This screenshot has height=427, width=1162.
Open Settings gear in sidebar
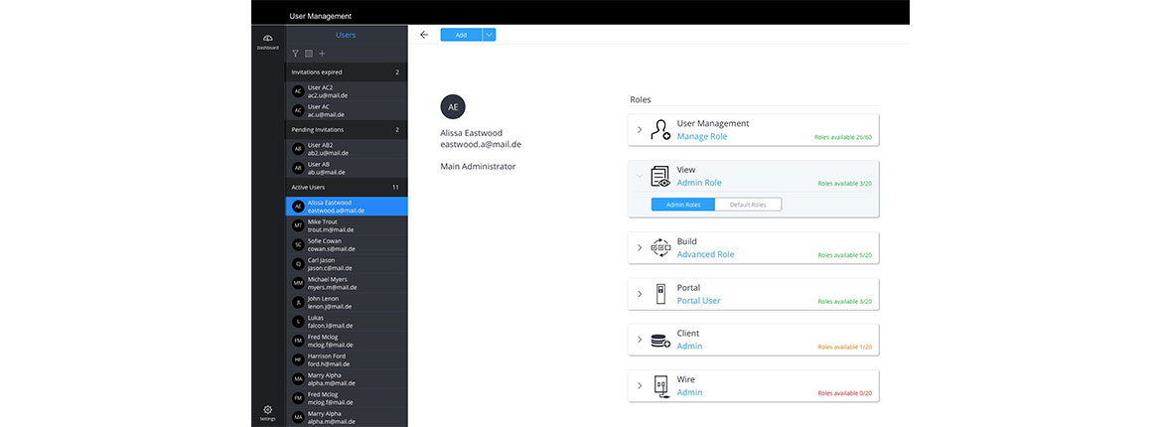pyautogui.click(x=267, y=411)
